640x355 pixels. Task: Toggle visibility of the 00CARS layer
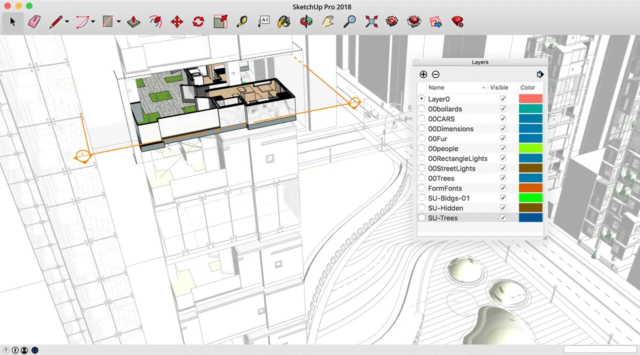pos(503,118)
